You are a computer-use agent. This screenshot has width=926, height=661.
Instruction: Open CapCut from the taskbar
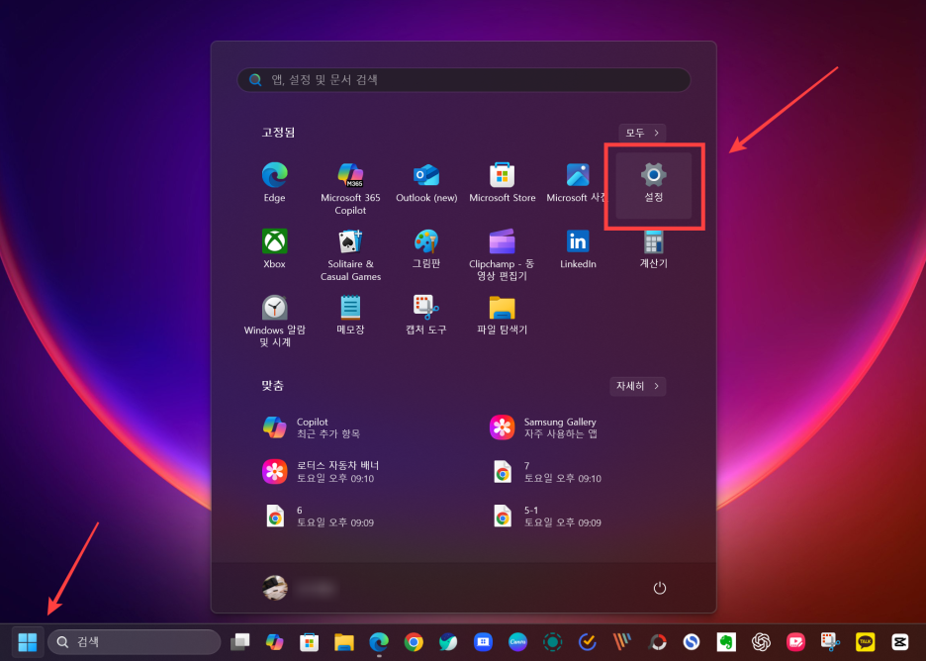[x=900, y=641]
